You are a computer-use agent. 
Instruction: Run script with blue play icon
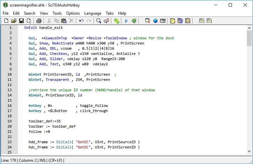[x=126, y=21]
